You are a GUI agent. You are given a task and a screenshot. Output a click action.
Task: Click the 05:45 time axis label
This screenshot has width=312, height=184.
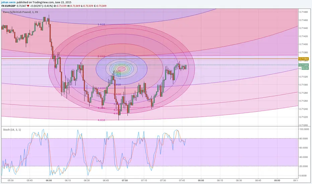coord(30,180)
